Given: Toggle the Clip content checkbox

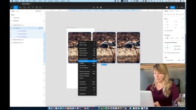Looking at the screenshot, I should point(165,31).
